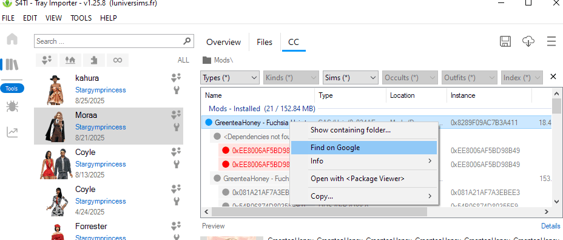Open the FILE menu
Image resolution: width=563 pixels, height=240 pixels.
click(x=8, y=18)
